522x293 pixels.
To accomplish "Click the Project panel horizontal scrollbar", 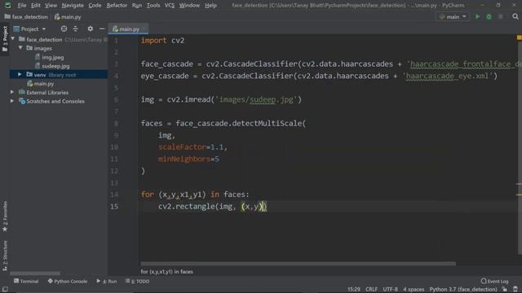I will tap(35, 273).
